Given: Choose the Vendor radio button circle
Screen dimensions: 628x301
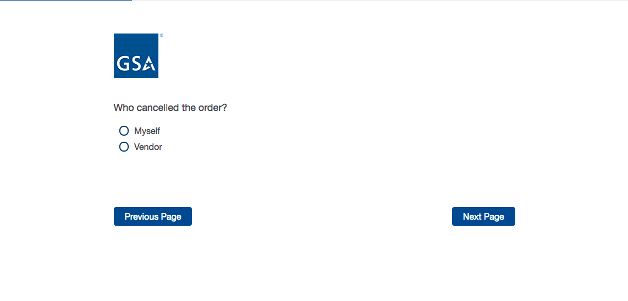Looking at the screenshot, I should [124, 147].
